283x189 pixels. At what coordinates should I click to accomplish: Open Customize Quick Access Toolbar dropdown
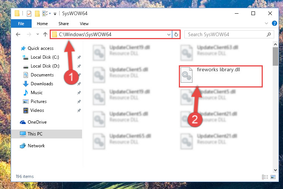click(x=55, y=14)
